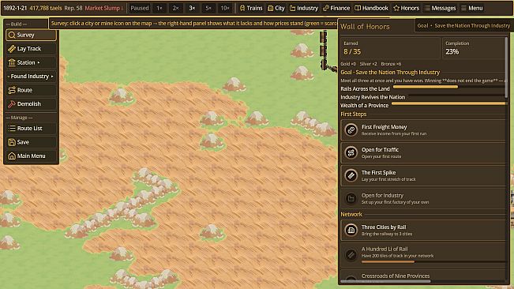Click the Open for Traffic badge icon
This screenshot has width=514, height=289.
[351, 152]
